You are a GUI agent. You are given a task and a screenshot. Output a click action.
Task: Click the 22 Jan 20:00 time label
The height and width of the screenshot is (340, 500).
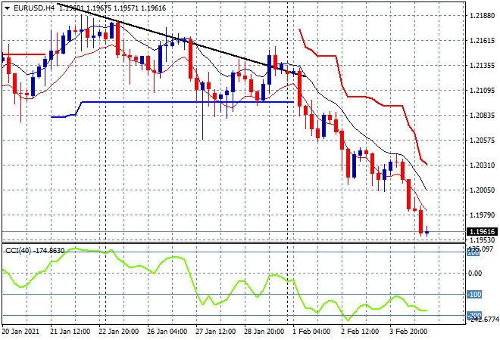pyautogui.click(x=119, y=332)
